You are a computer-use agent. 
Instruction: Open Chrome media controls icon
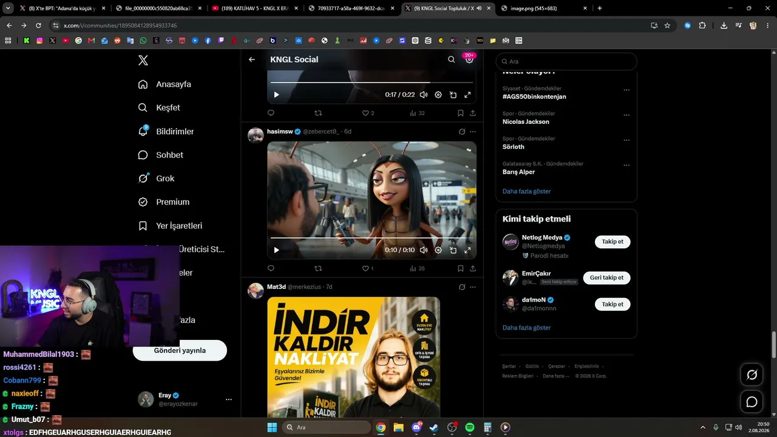pos(738,25)
